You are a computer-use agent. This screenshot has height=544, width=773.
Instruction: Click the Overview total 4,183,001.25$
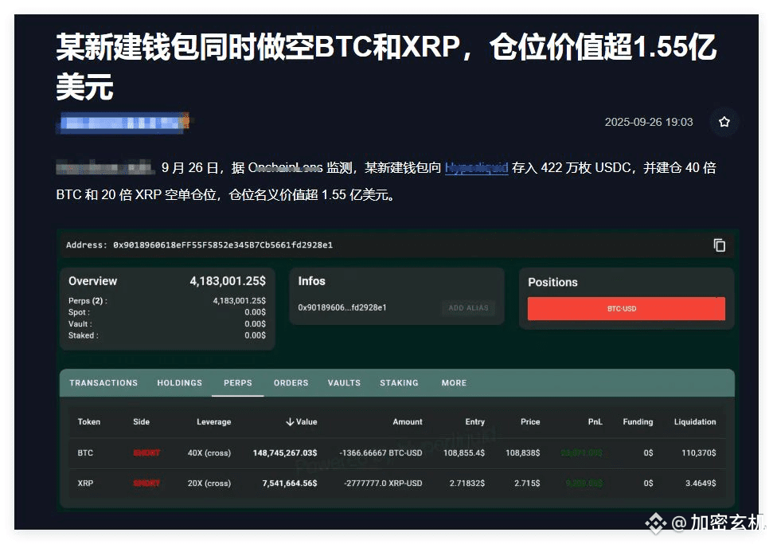(x=228, y=281)
